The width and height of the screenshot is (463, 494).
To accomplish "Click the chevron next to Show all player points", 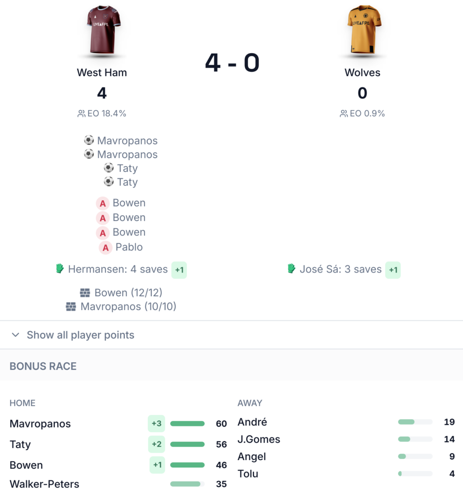I will pyautogui.click(x=15, y=335).
